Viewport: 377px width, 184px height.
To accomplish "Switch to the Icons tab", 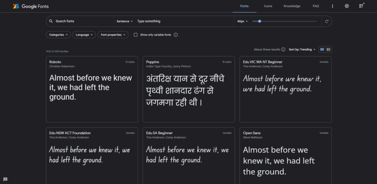I will [268, 6].
